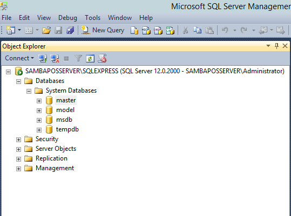Click the Save All icon

(x=70, y=30)
